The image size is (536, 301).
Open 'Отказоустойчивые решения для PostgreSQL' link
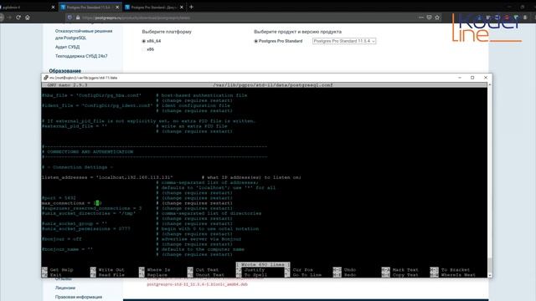[84, 34]
